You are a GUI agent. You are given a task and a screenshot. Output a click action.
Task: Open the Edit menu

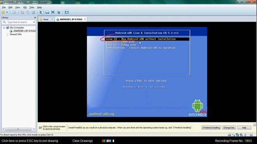coord(10,7)
